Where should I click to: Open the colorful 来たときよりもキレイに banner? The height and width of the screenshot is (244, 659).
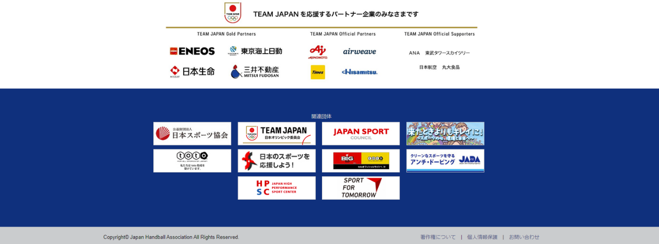(x=445, y=134)
